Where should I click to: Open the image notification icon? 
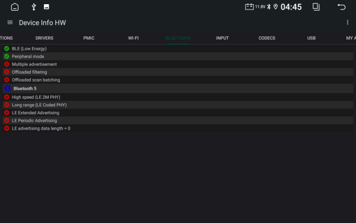[x=46, y=7]
